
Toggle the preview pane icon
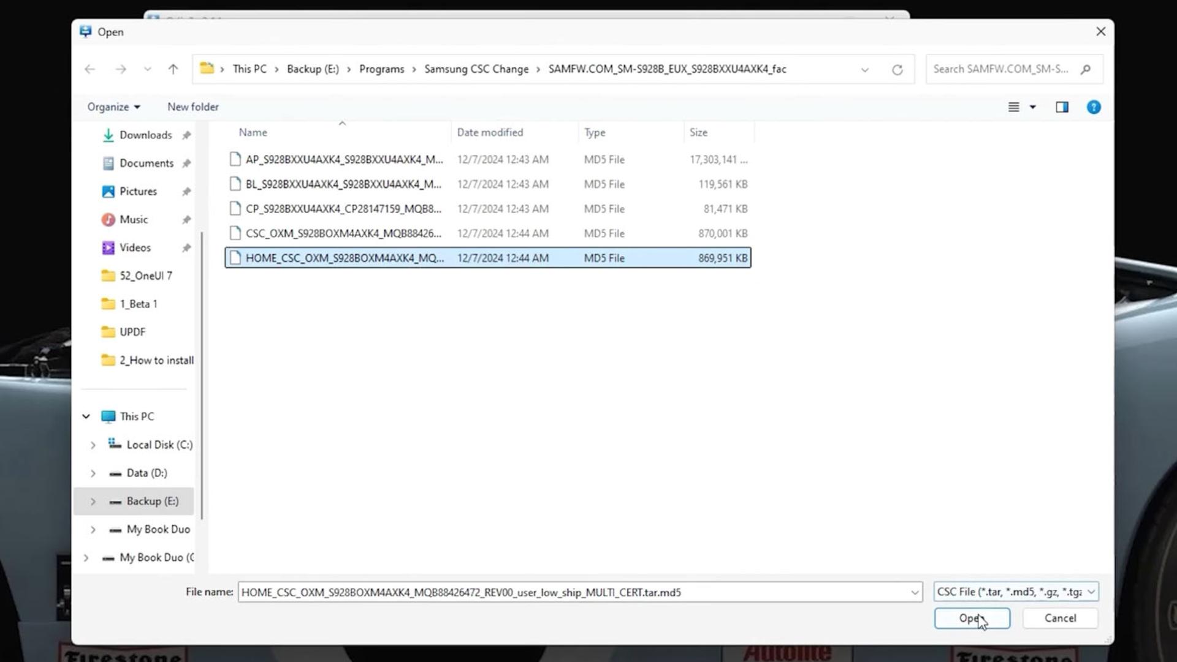click(1062, 107)
